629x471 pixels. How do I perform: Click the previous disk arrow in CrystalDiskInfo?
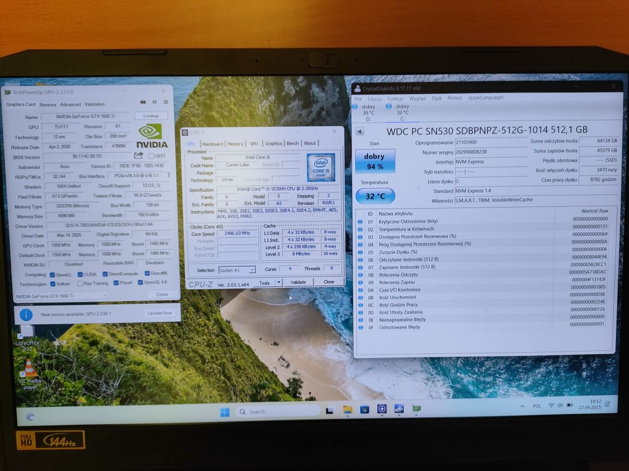[x=360, y=131]
